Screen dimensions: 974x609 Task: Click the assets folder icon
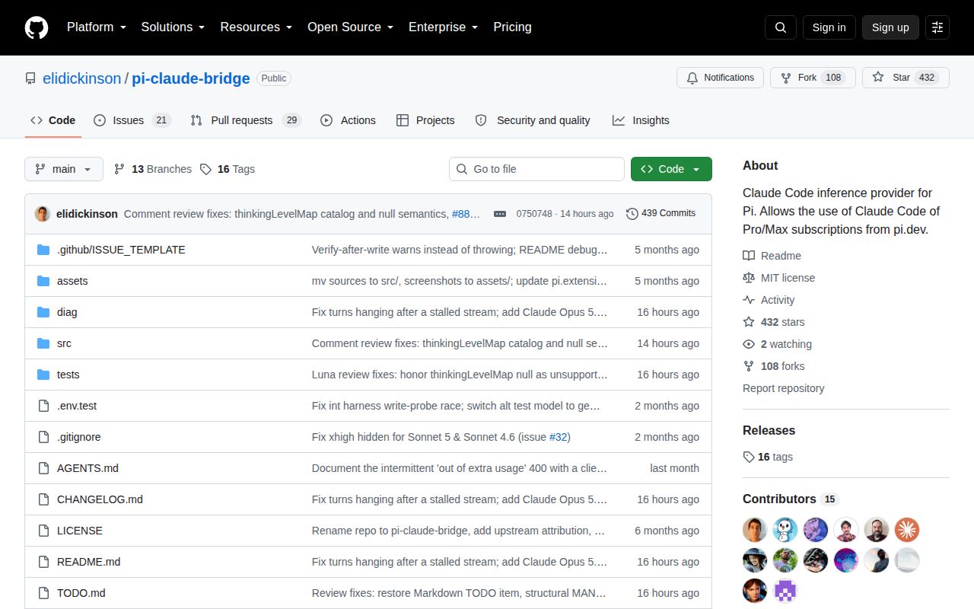click(43, 281)
